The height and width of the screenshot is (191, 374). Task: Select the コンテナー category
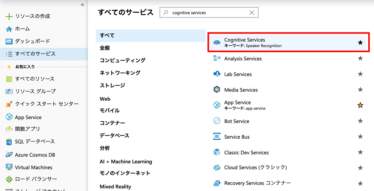(112, 123)
